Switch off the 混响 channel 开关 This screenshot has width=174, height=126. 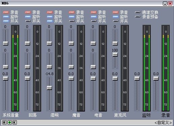pyautogui.click(x=50, y=21)
